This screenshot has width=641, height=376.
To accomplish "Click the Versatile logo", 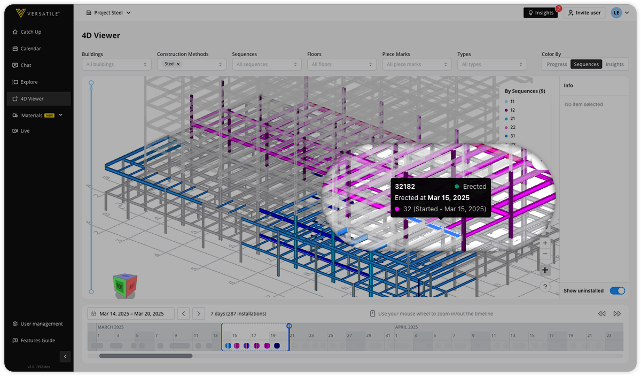I will pos(37,13).
